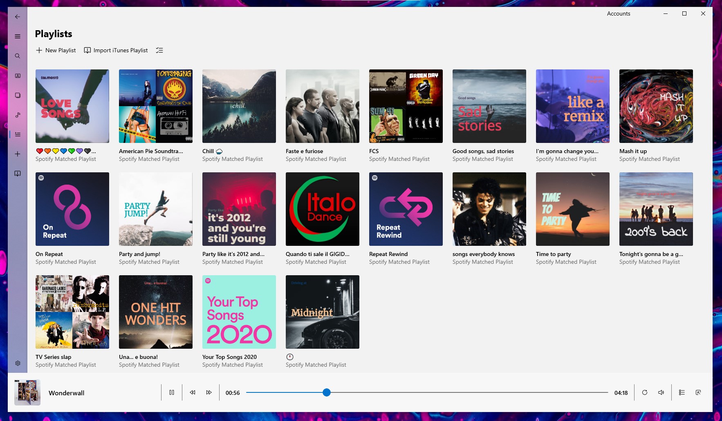Image resolution: width=722 pixels, height=421 pixels.
Task: Open the Chill playlist cover
Action: pos(239,106)
